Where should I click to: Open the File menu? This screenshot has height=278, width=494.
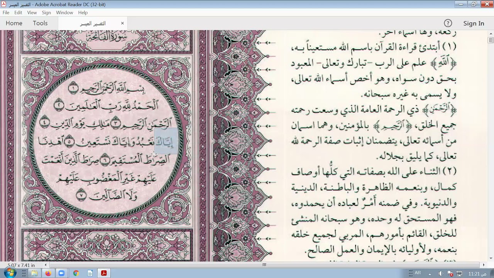point(6,13)
